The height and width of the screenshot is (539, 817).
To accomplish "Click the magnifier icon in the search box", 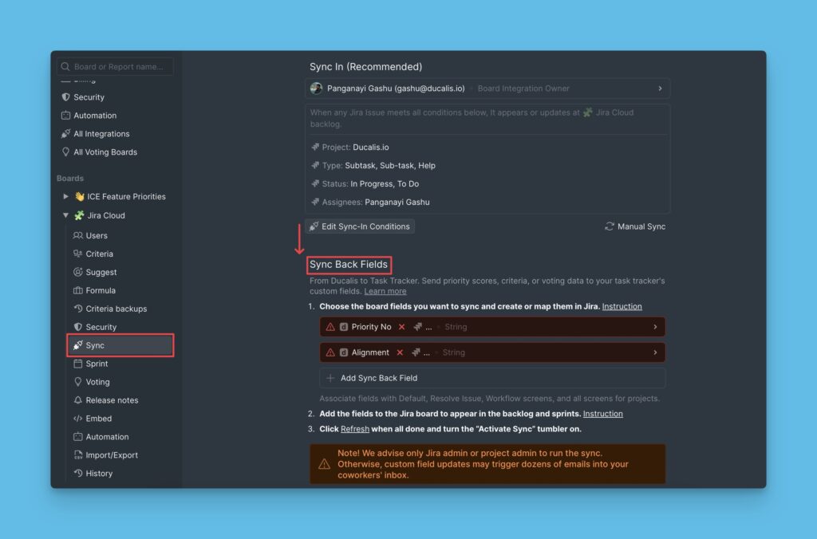I will 65,67.
